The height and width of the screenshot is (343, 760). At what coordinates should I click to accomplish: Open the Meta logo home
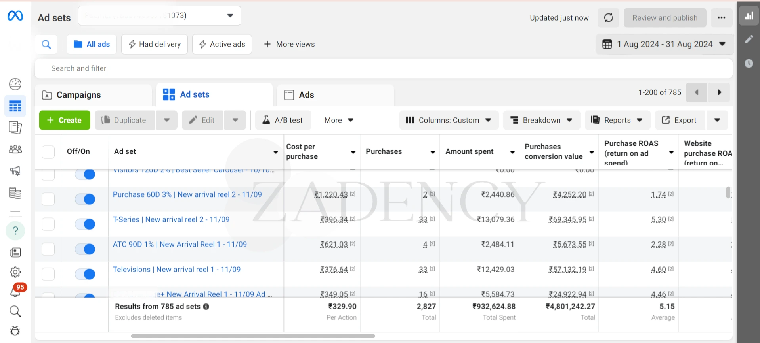15,16
